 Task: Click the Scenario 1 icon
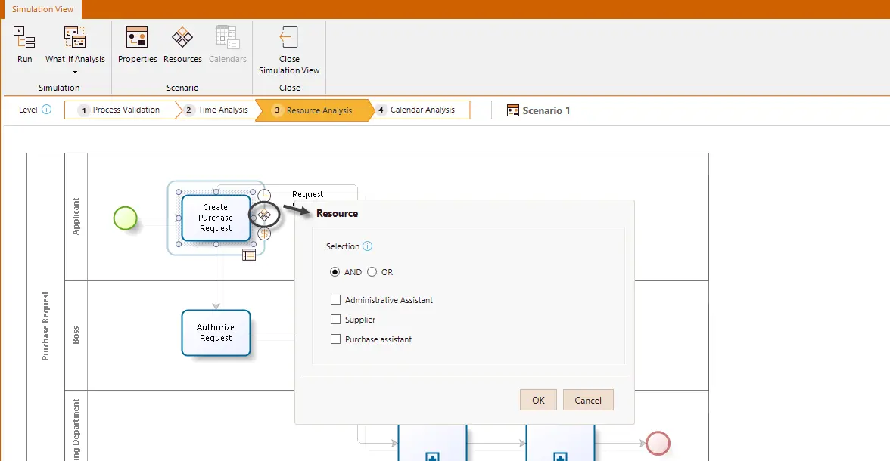click(x=512, y=110)
